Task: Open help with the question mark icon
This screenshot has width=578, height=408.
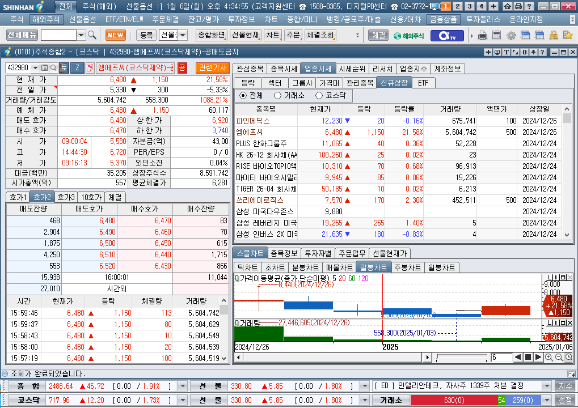Action: tap(529, 6)
